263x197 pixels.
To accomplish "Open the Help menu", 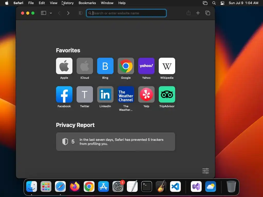I will click(x=122, y=3).
